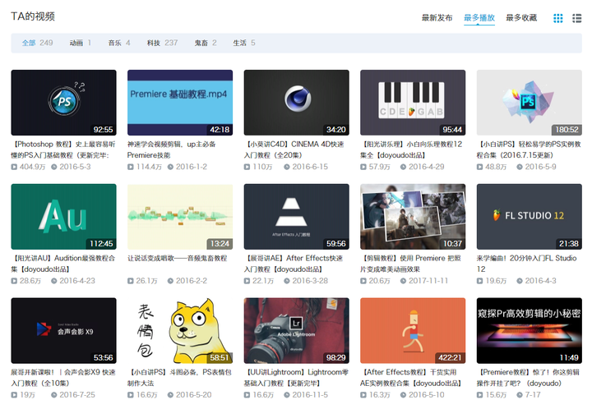Open the Audition Au tutorial thumbnail
Image resolution: width=592 pixels, height=409 pixels.
pyautogui.click(x=64, y=217)
